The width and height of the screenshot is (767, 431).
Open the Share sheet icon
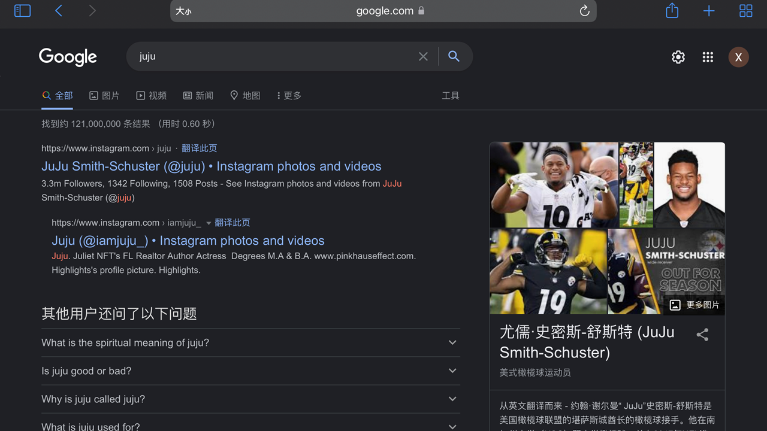coord(672,11)
